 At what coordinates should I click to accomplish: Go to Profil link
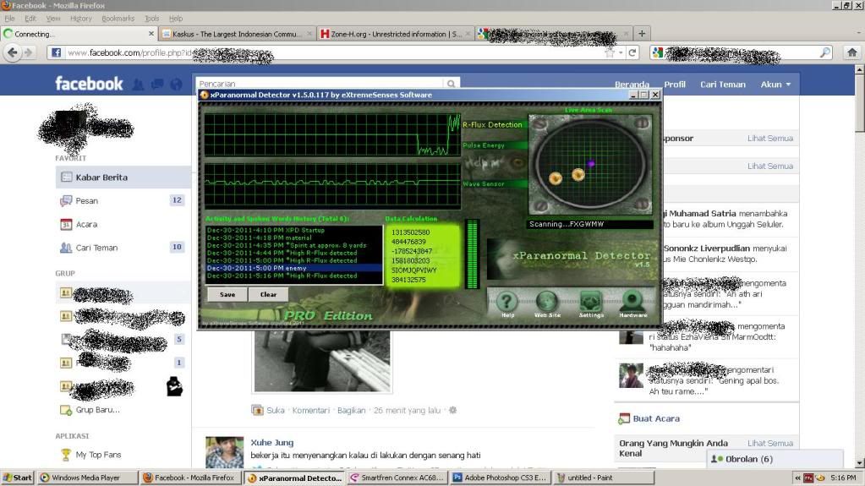675,85
